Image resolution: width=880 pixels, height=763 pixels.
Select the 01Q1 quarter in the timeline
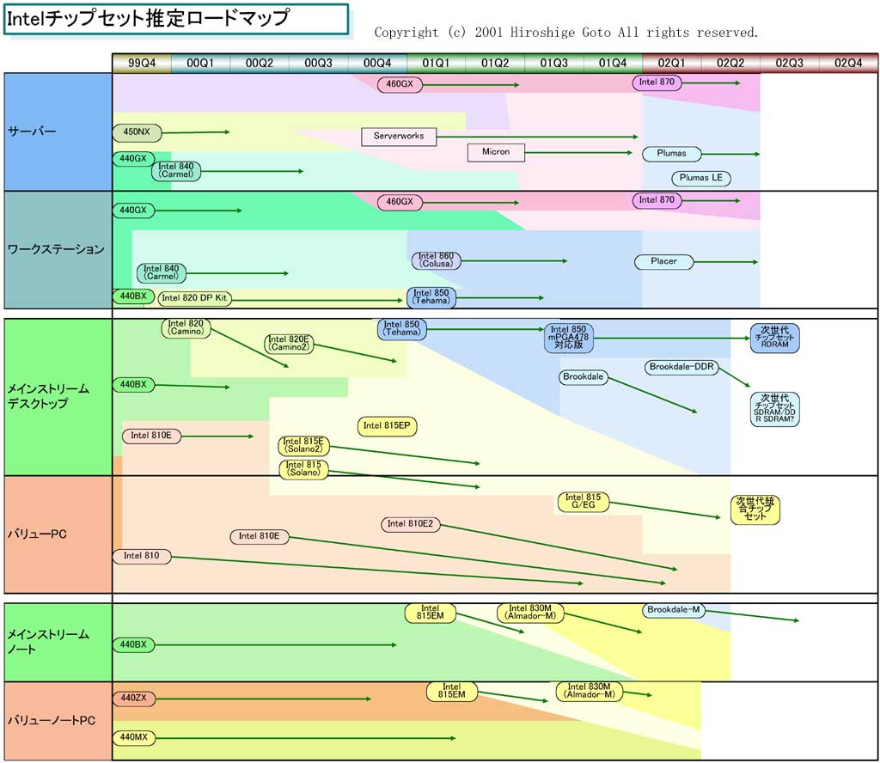click(436, 63)
